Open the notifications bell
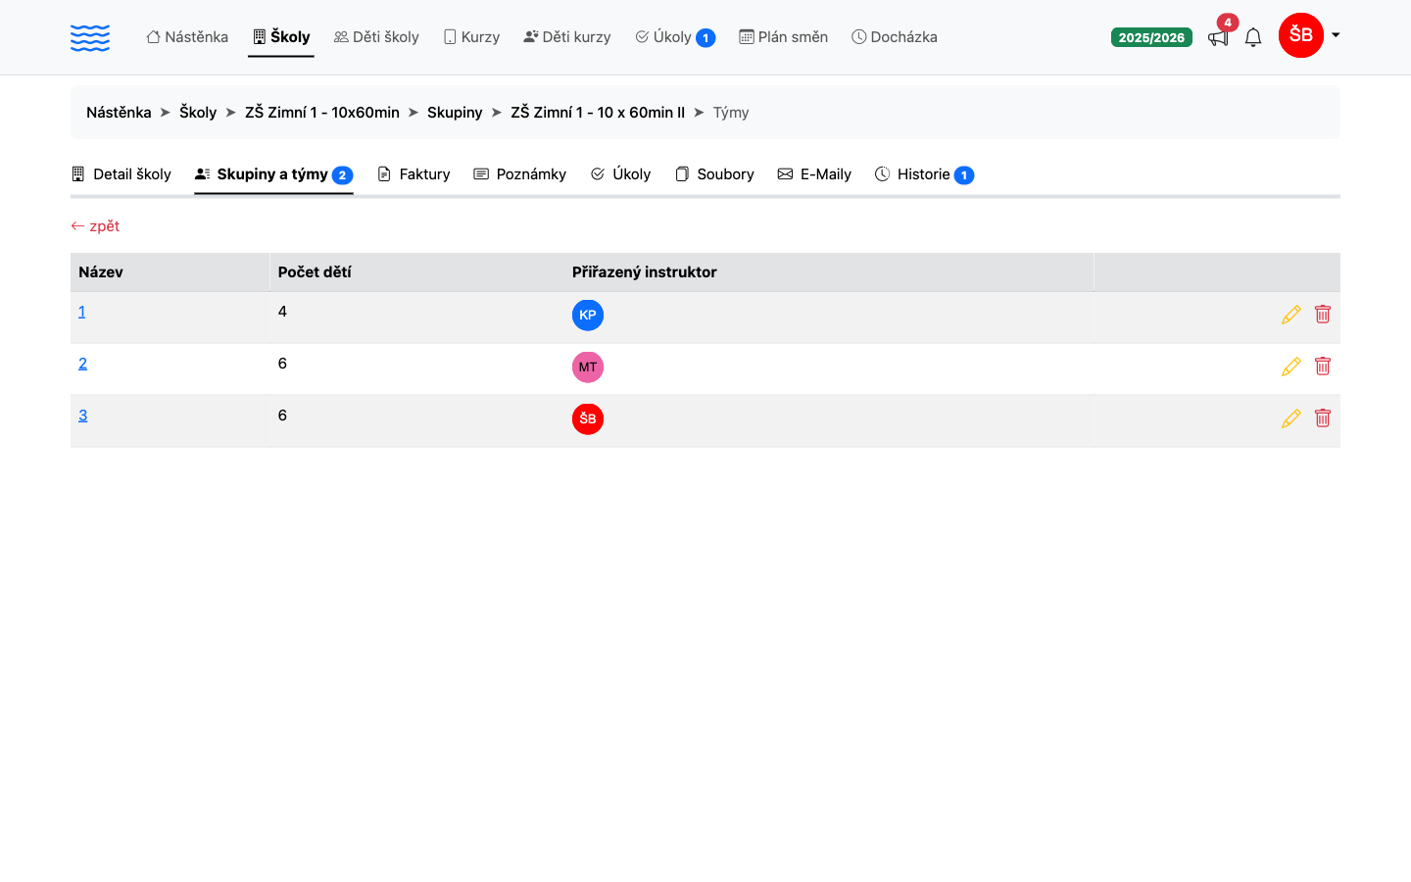Screen dimensions: 1411x882 click(x=1253, y=37)
